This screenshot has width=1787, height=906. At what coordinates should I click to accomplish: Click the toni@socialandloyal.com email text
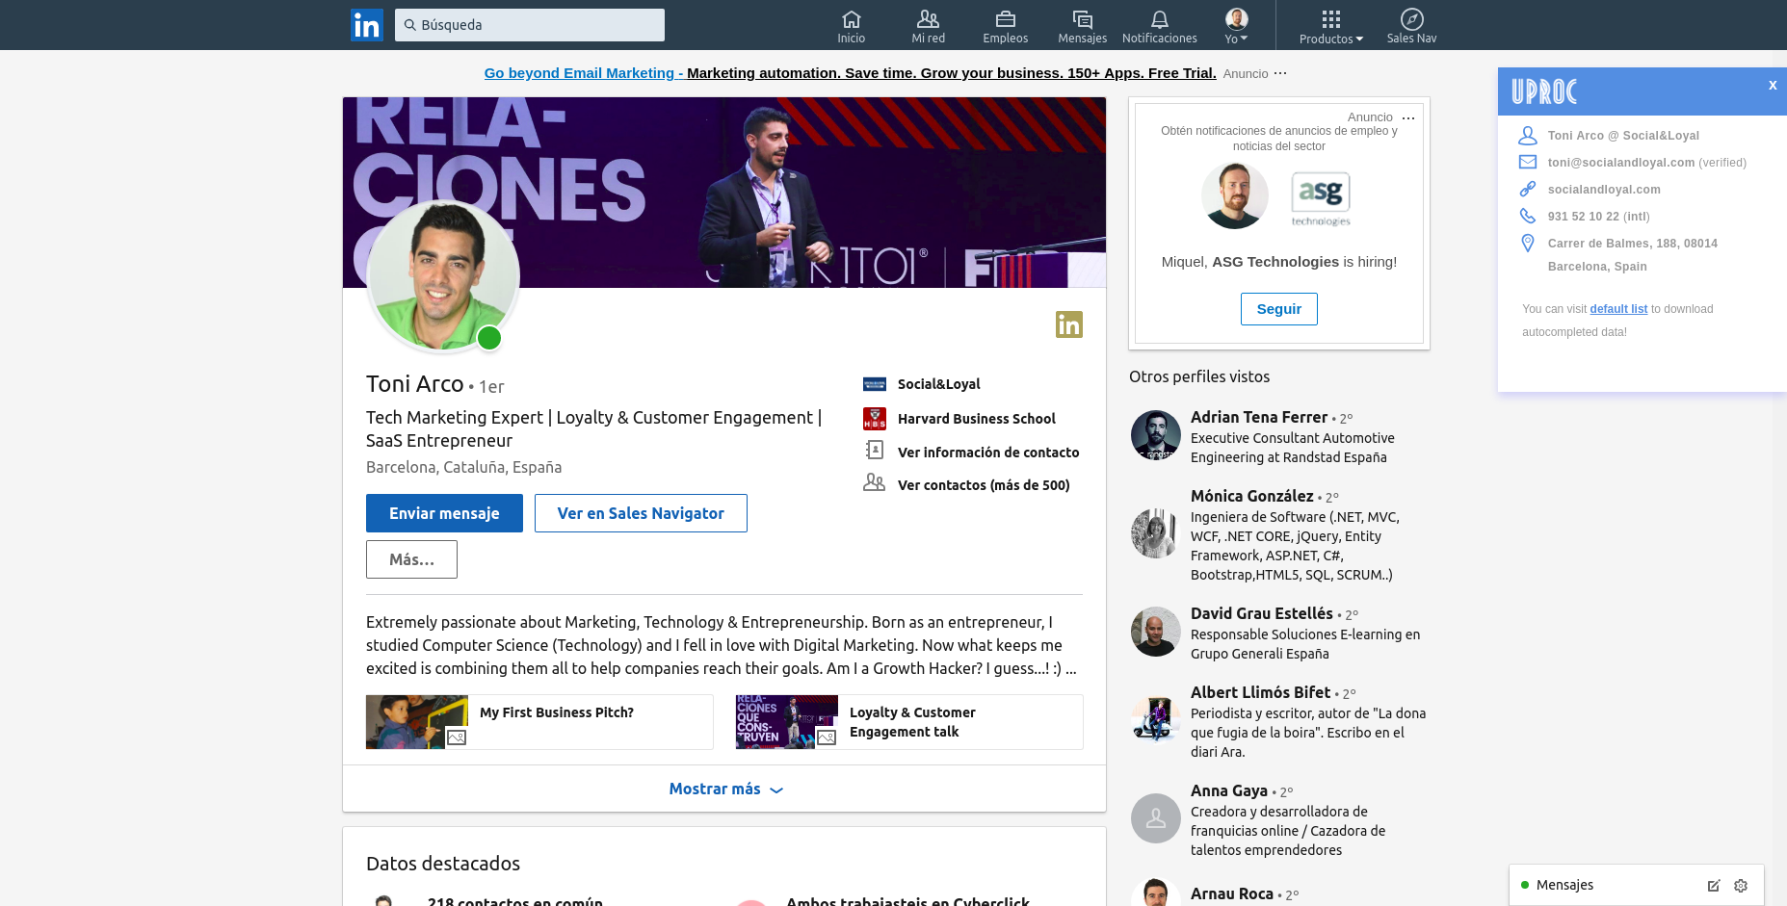point(1621,163)
